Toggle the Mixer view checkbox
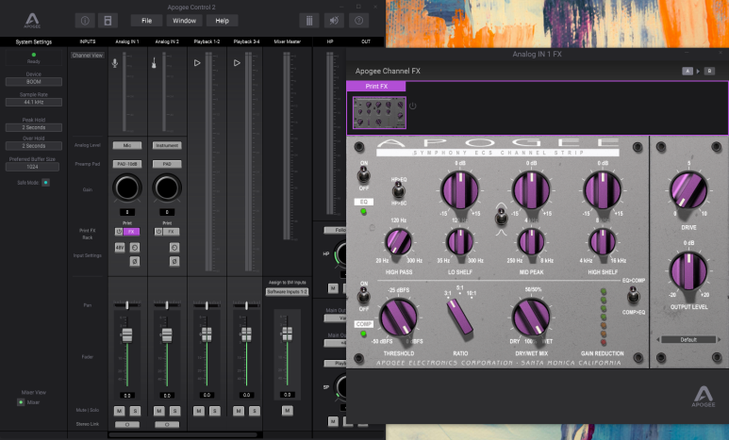729x440 pixels. click(21, 402)
